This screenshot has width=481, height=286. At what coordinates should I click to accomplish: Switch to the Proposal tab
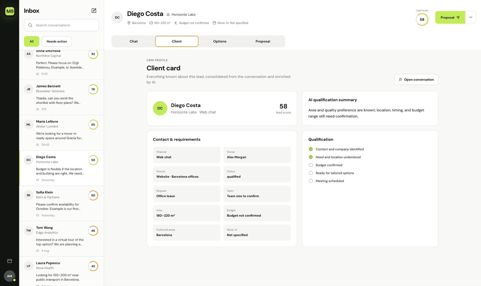263,41
